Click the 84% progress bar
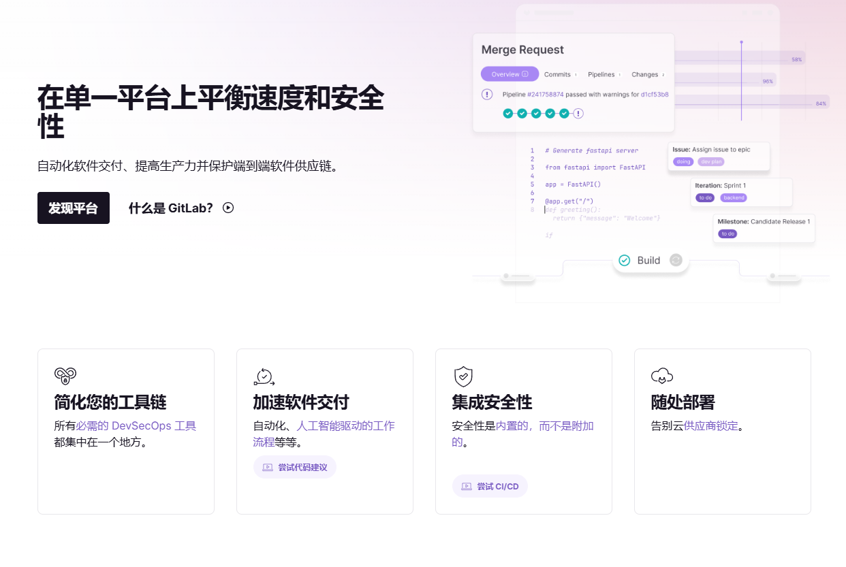The height and width of the screenshot is (567, 846). tap(752, 102)
